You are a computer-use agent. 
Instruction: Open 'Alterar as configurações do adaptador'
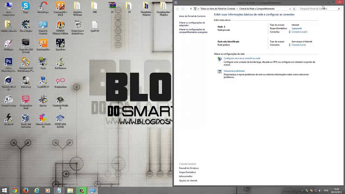192,24
